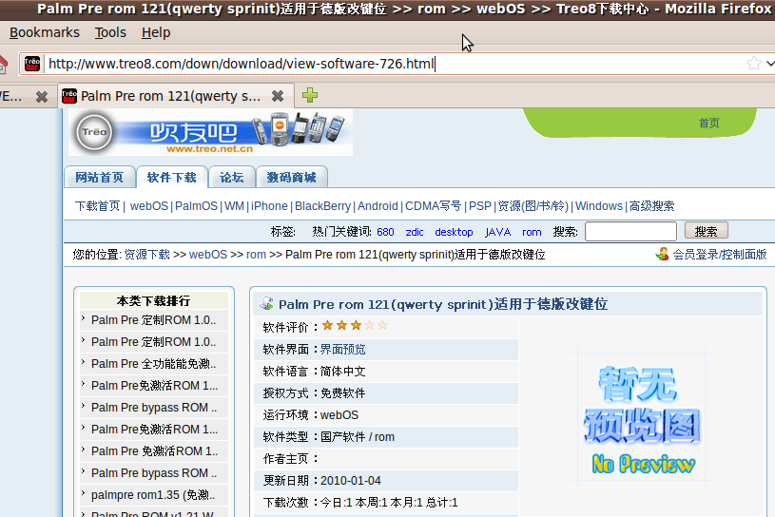The image size is (775, 517).
Task: Open second Palm Pre bypass ROM .. entry
Action: click(x=154, y=473)
